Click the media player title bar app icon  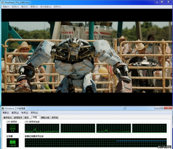[x=3, y=2]
